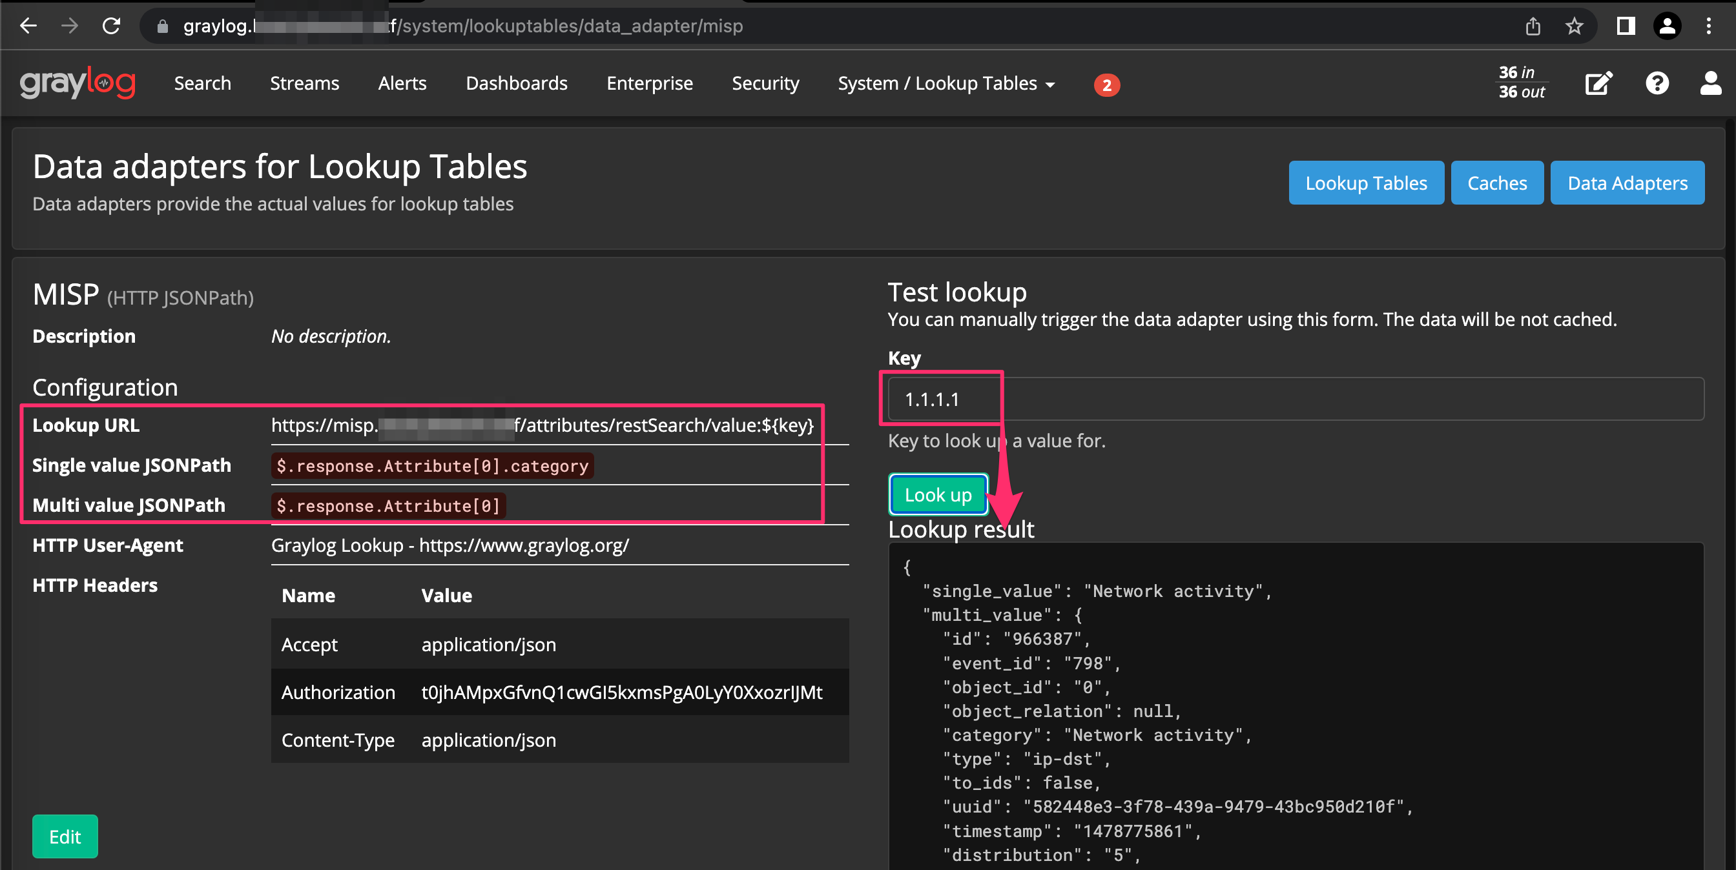Click the share icon in the address bar
The width and height of the screenshot is (1736, 870).
[1534, 26]
